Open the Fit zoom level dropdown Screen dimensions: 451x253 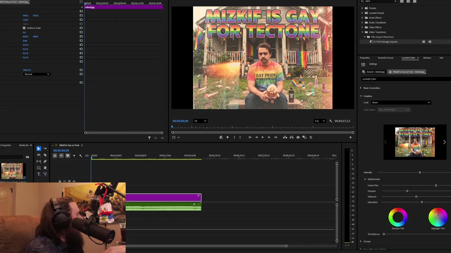(x=200, y=121)
